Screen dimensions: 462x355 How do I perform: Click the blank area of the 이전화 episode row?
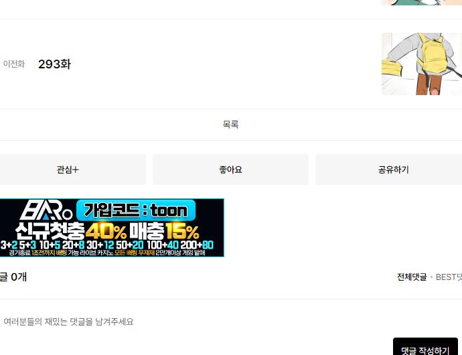point(224,64)
